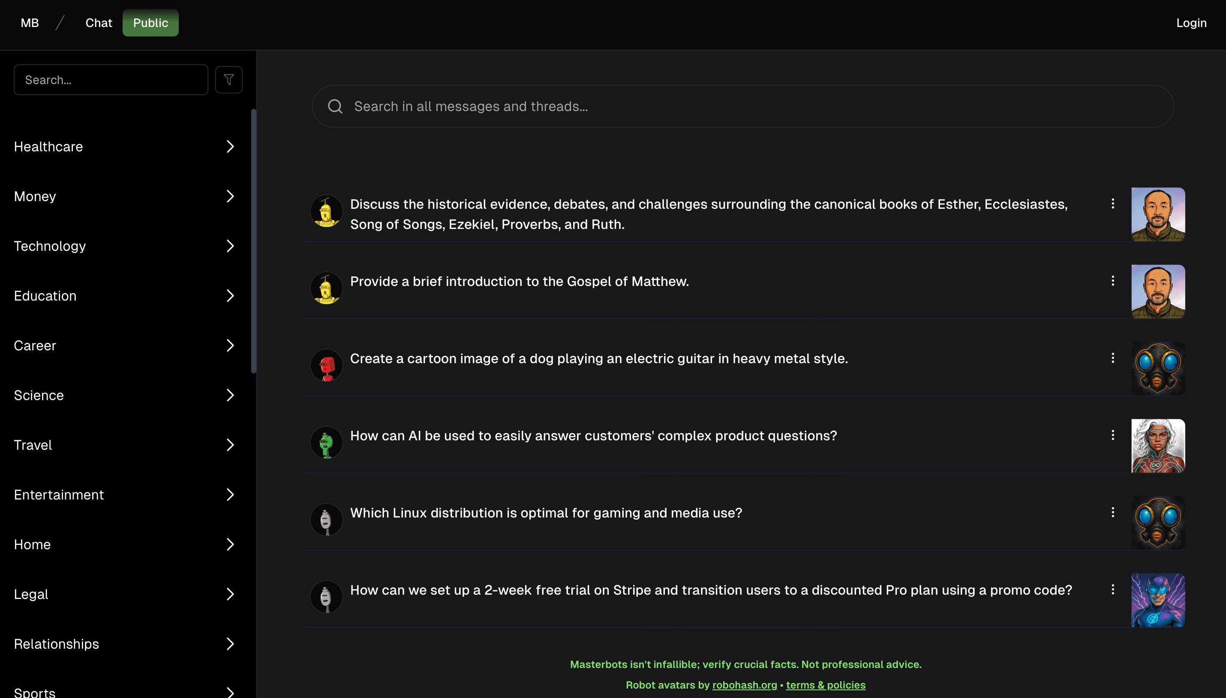Expand the Science category chevron
This screenshot has height=698, width=1226.
pos(230,395)
